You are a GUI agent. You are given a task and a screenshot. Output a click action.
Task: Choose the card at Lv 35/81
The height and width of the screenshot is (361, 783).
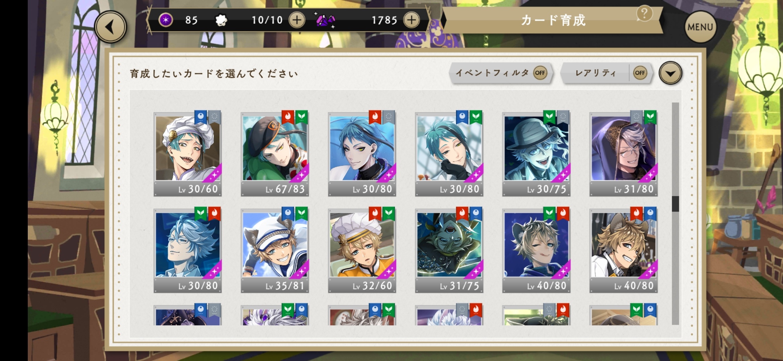(x=275, y=250)
